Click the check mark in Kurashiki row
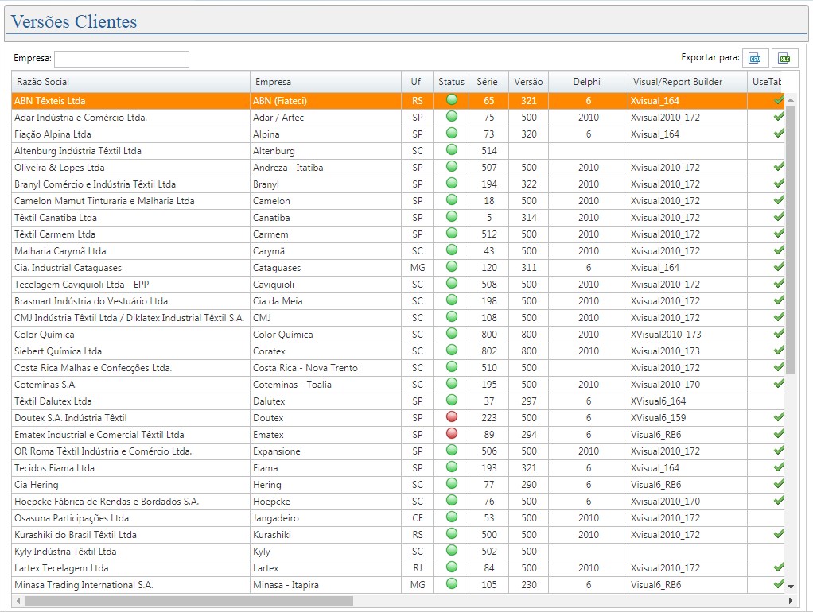The width and height of the screenshot is (813, 612). (778, 534)
